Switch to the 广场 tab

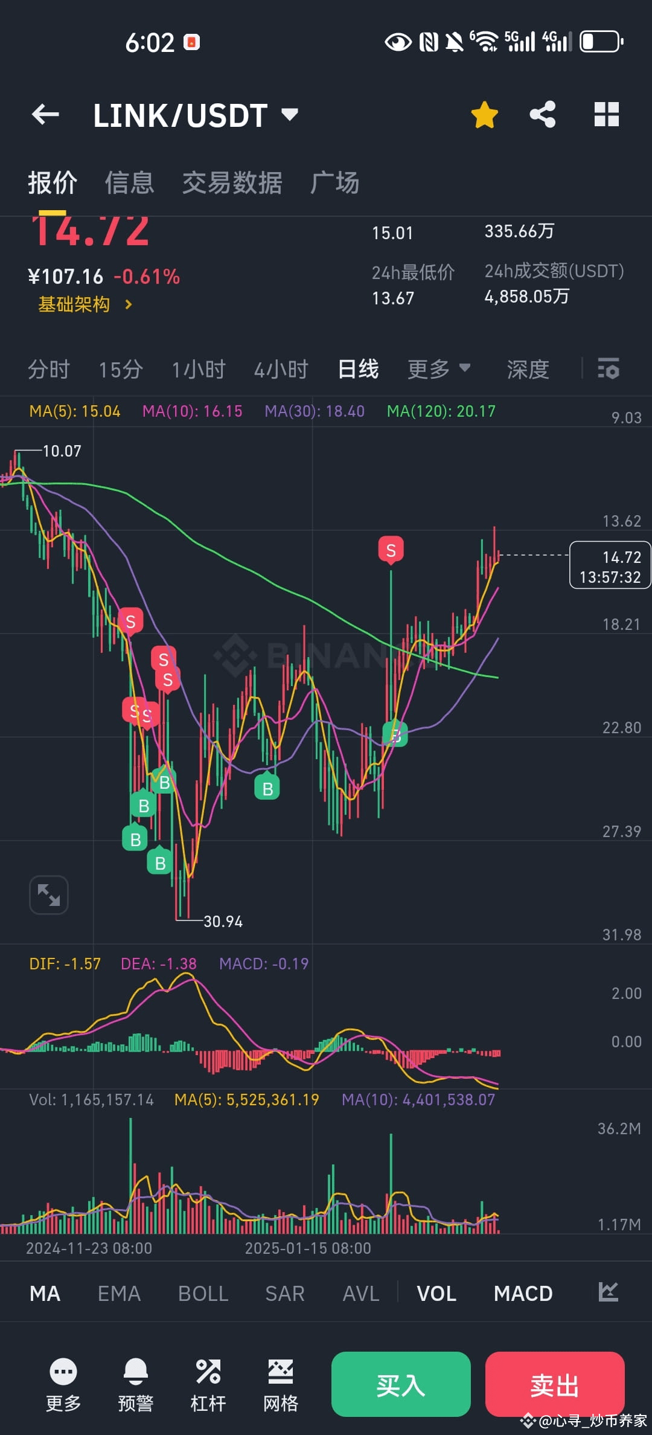pyautogui.click(x=335, y=182)
